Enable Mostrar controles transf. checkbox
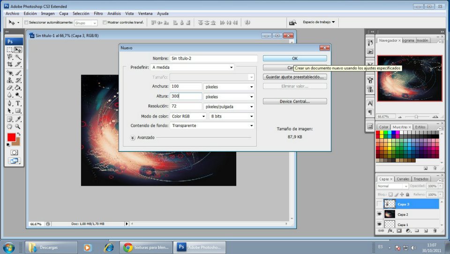Screen dimensions: 450x254 (x=105, y=22)
